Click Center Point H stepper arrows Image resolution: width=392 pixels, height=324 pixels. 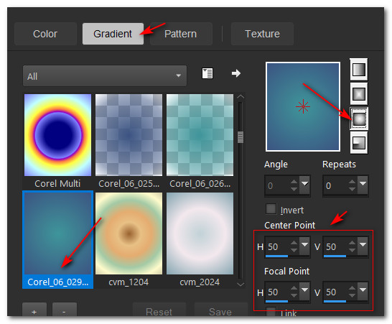point(294,246)
